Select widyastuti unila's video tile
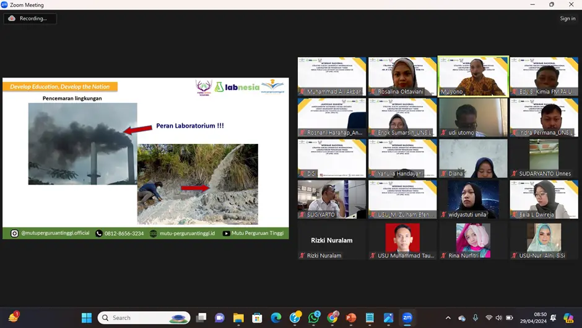Screen dimensions: 582x328 [473, 199]
